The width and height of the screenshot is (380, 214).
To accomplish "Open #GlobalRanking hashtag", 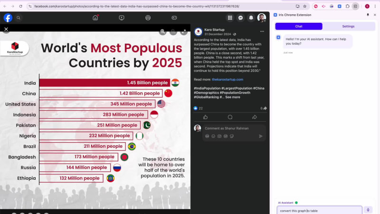I will pyautogui.click(x=206, y=97).
